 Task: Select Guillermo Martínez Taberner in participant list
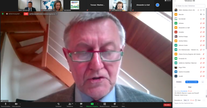click(x=190, y=63)
